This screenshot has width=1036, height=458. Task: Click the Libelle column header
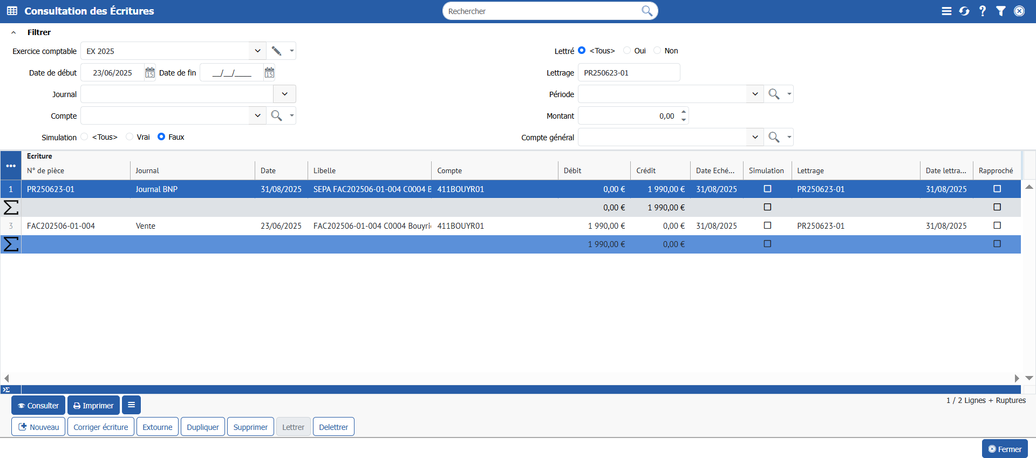point(325,170)
